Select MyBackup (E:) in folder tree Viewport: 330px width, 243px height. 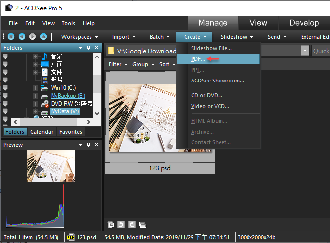[x=68, y=96]
